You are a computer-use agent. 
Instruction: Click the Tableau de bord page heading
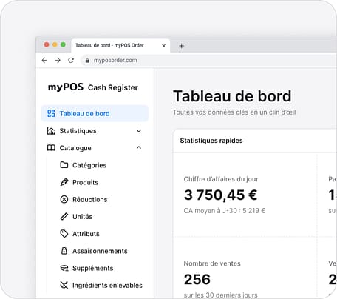coord(232,96)
